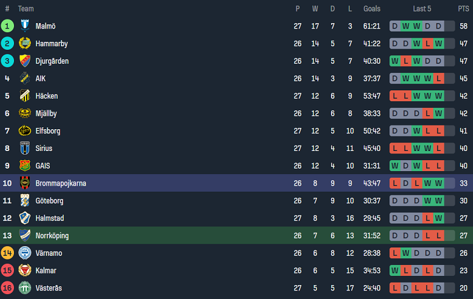Click the Last 5 column header
This screenshot has width=473, height=299.
point(422,8)
